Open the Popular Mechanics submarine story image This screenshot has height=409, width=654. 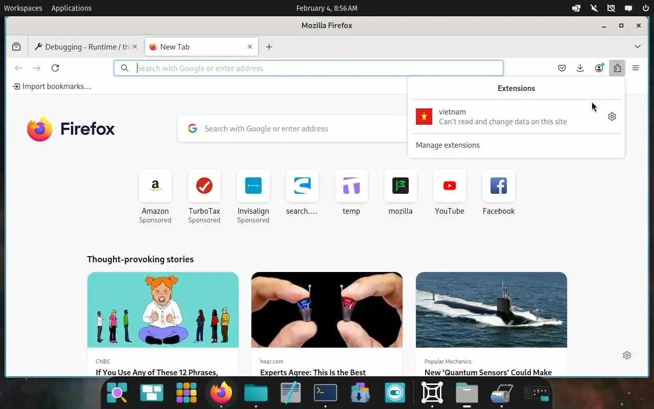point(492,310)
